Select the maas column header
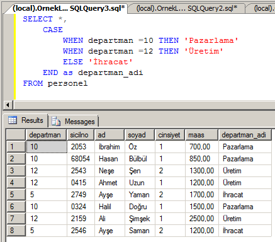 [201, 135]
